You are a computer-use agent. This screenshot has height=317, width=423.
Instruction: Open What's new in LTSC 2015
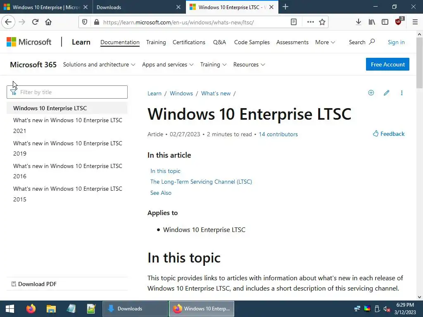[67, 194]
